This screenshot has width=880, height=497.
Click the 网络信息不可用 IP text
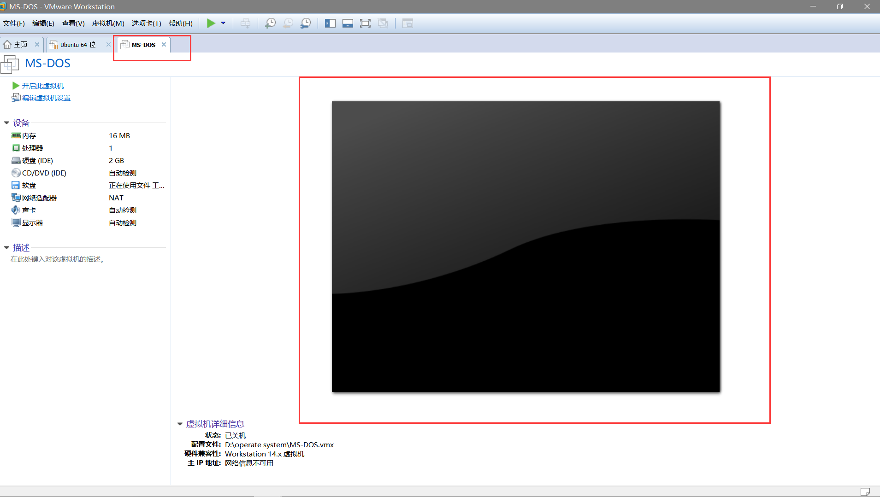tap(249, 463)
